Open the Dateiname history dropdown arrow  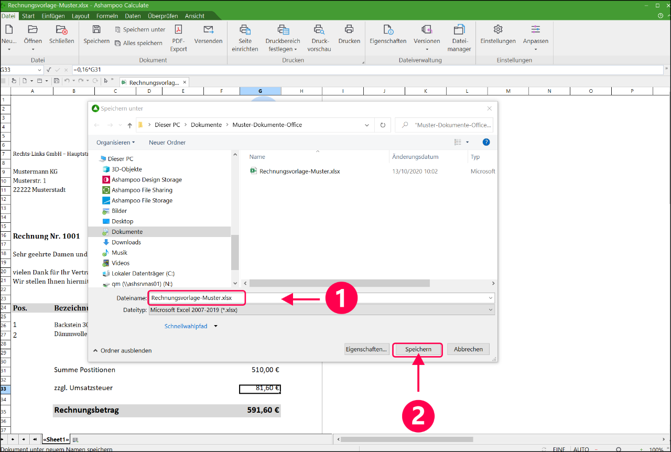[x=491, y=298]
